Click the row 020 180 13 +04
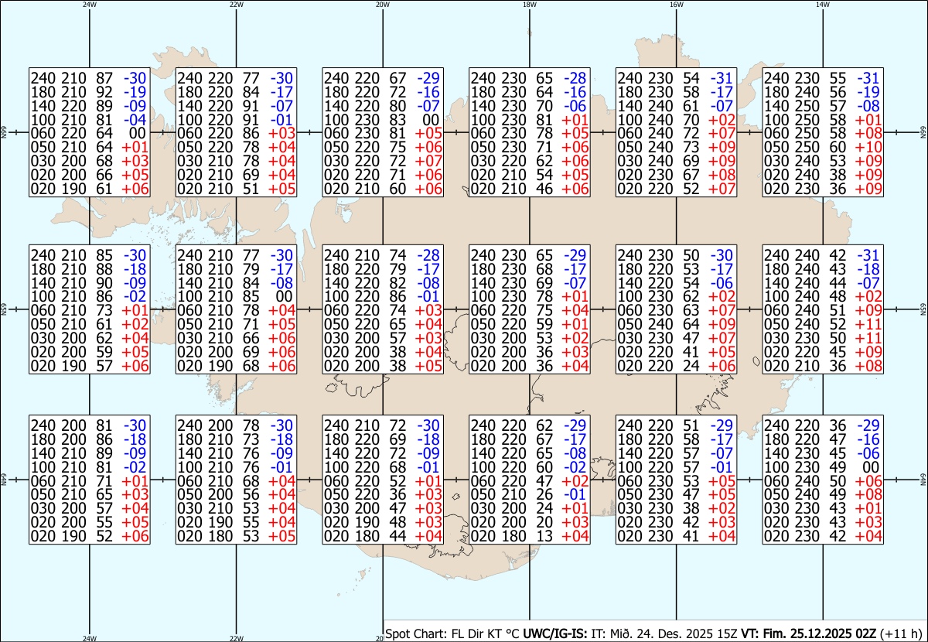Viewport: 928px width, 642px height. point(530,536)
